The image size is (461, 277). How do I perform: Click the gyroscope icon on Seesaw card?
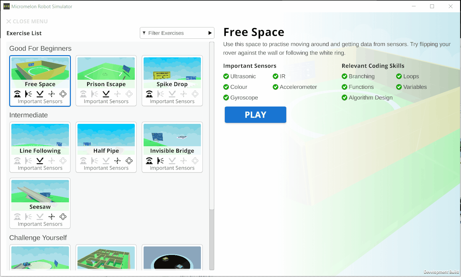pyautogui.click(x=63, y=217)
